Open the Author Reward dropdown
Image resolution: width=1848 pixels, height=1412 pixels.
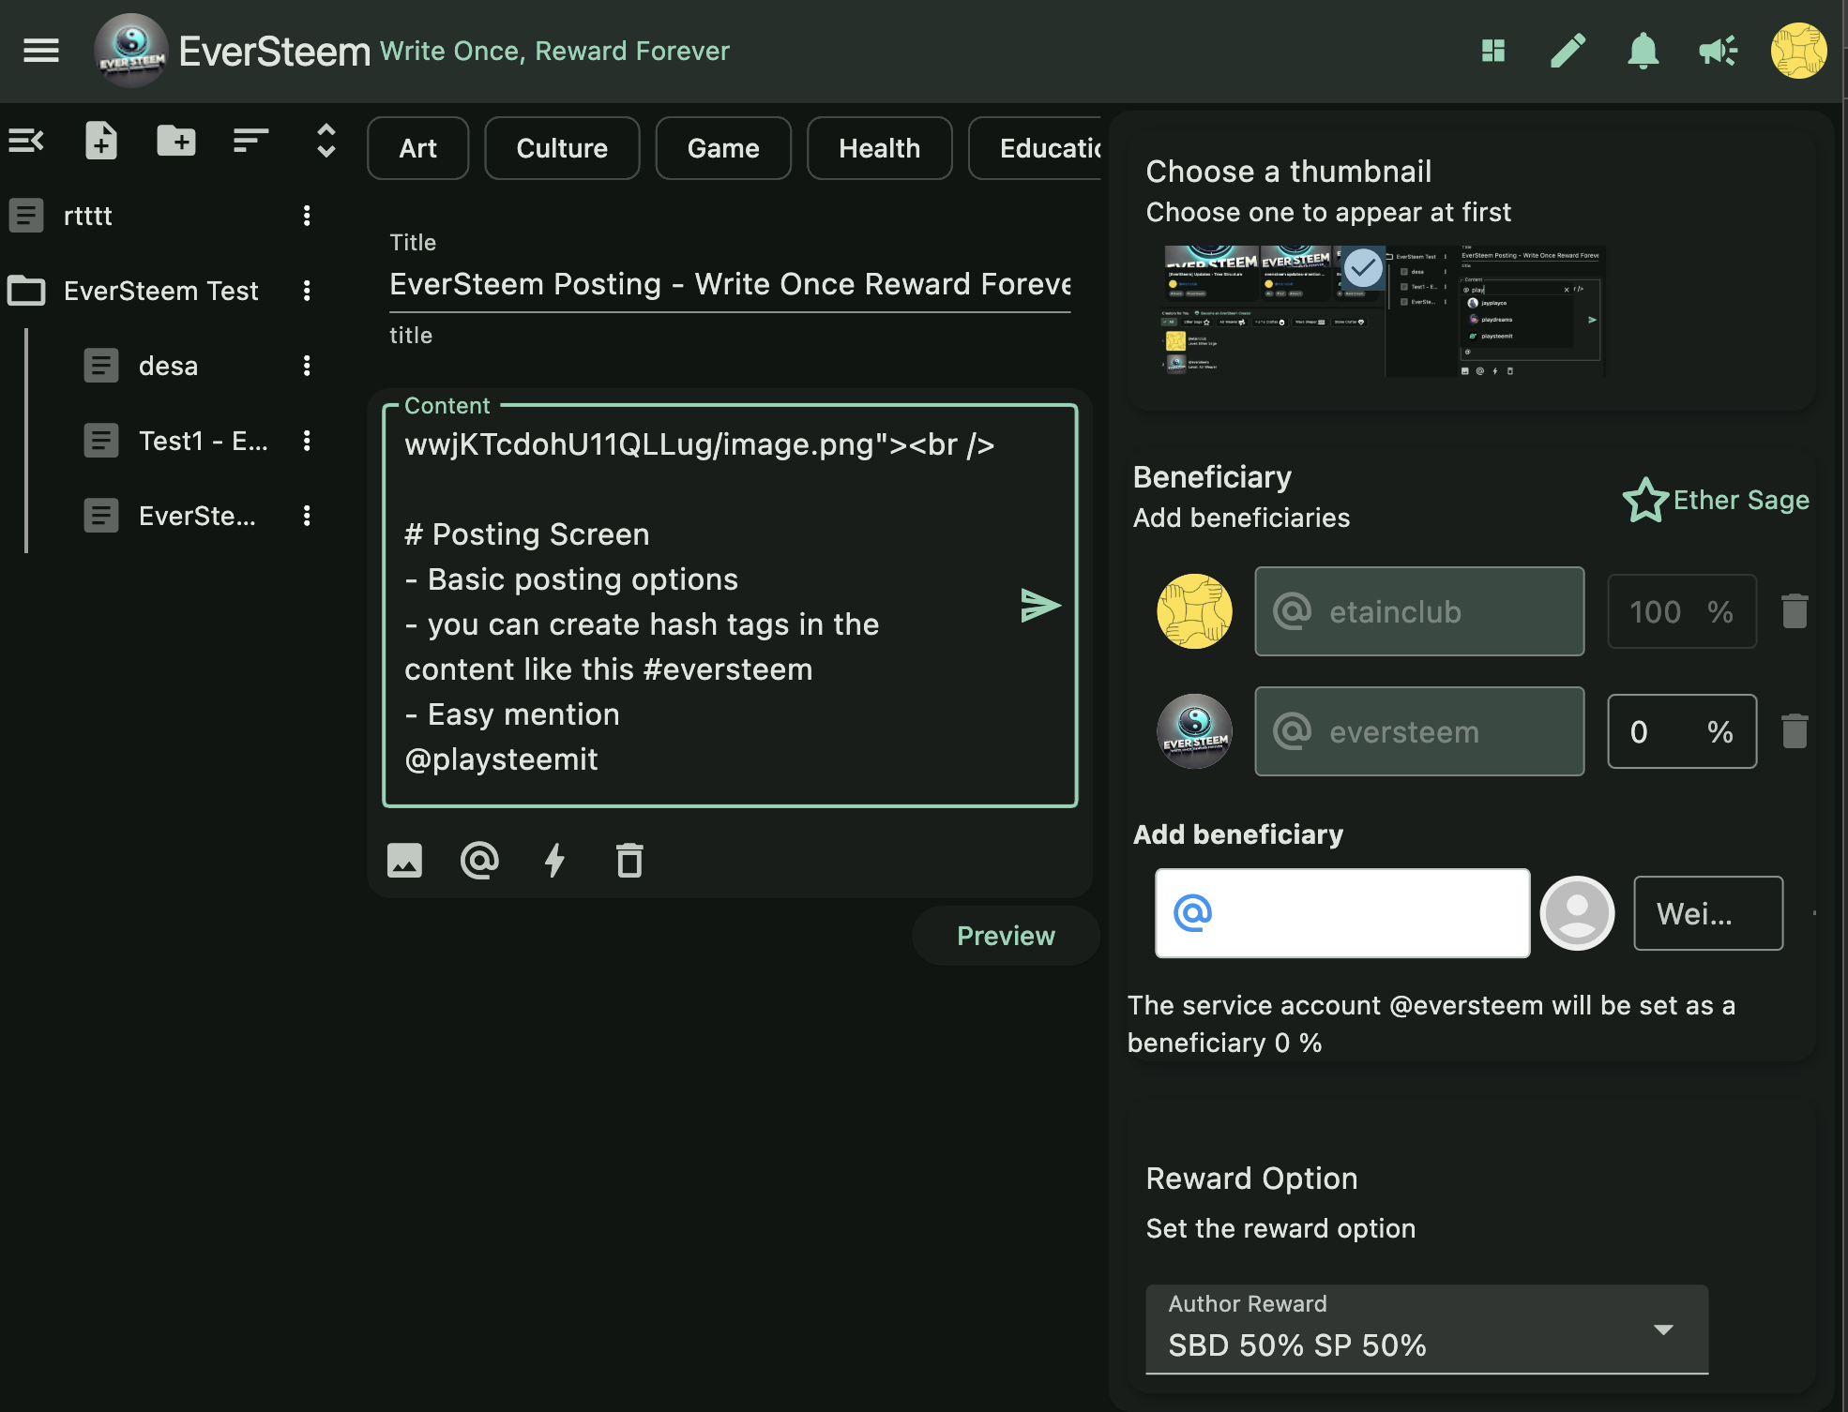point(1426,1329)
